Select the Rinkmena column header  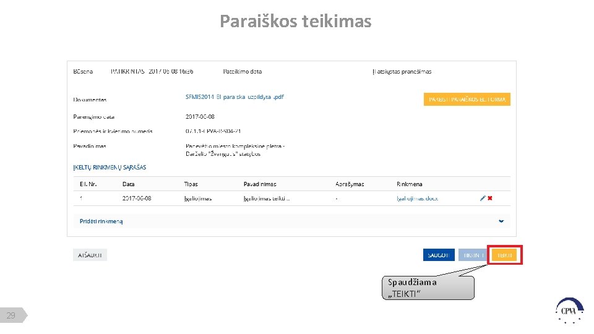click(x=409, y=184)
